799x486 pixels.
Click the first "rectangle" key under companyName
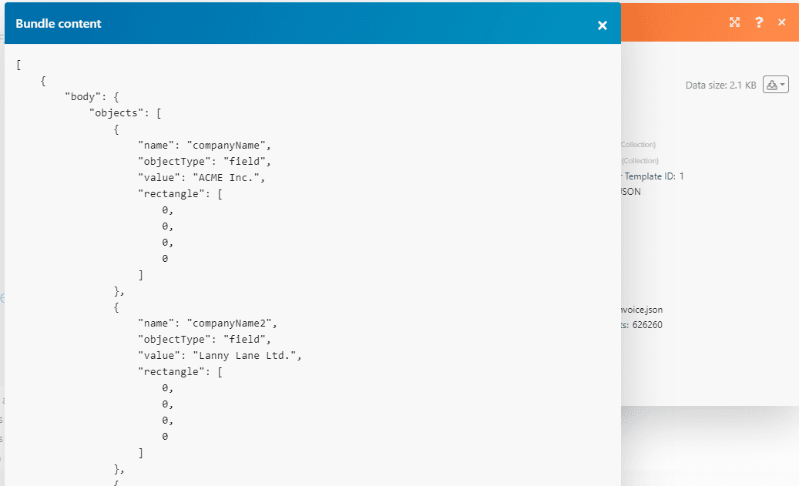tap(170, 193)
